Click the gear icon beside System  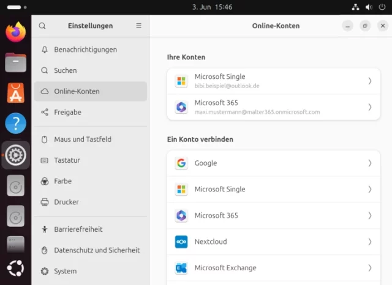click(x=45, y=271)
